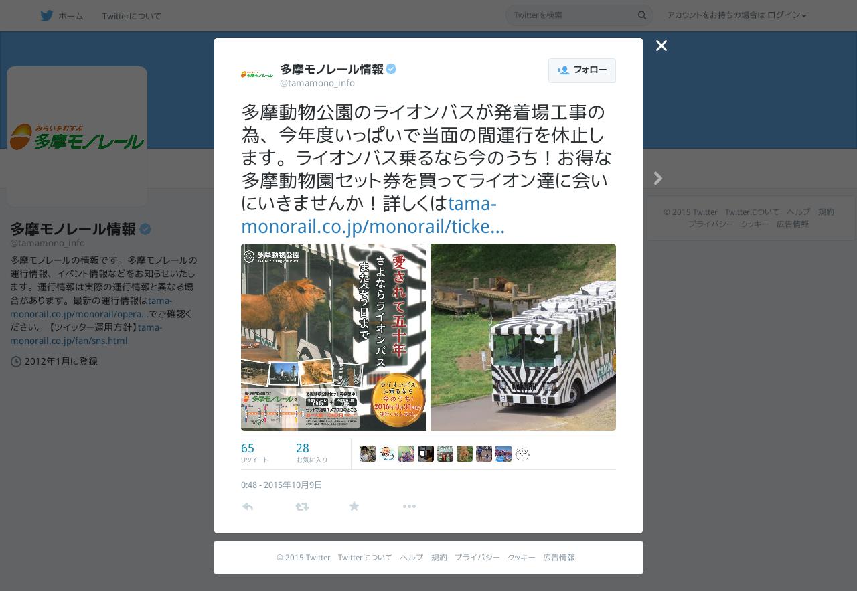Screen dimensions: 857x591
Task: Retweet using the retweet arrows icon
Action: (x=302, y=507)
